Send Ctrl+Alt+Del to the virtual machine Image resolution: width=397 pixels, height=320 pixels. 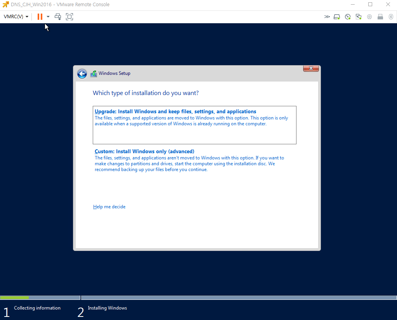[58, 17]
